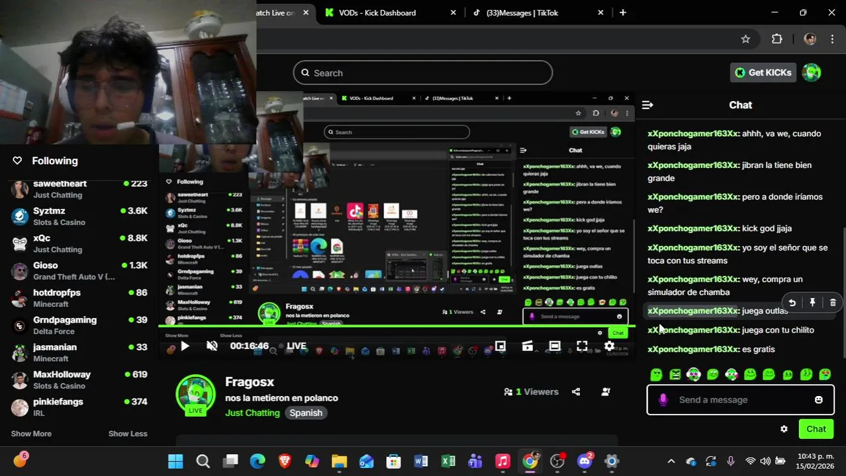Image resolution: width=846 pixels, height=476 pixels.
Task: Open the Chrome profile avatar menu
Action: (810, 39)
